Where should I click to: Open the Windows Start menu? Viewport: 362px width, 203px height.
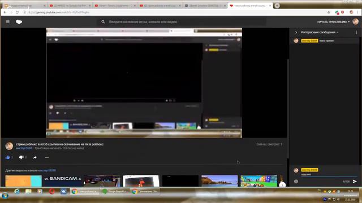pos(5,196)
